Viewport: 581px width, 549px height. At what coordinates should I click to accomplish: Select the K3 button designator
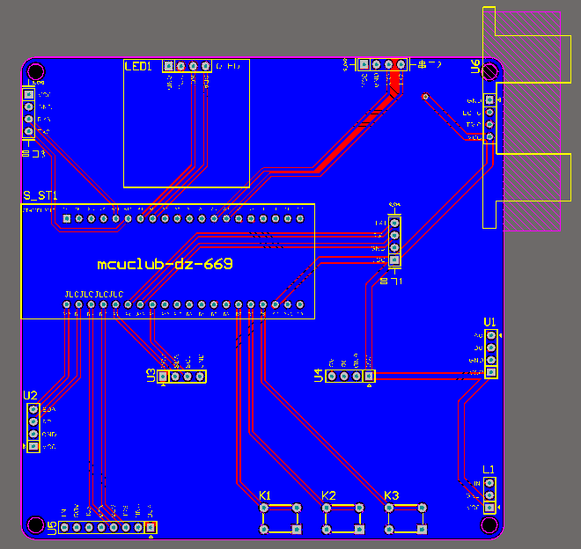click(x=391, y=495)
